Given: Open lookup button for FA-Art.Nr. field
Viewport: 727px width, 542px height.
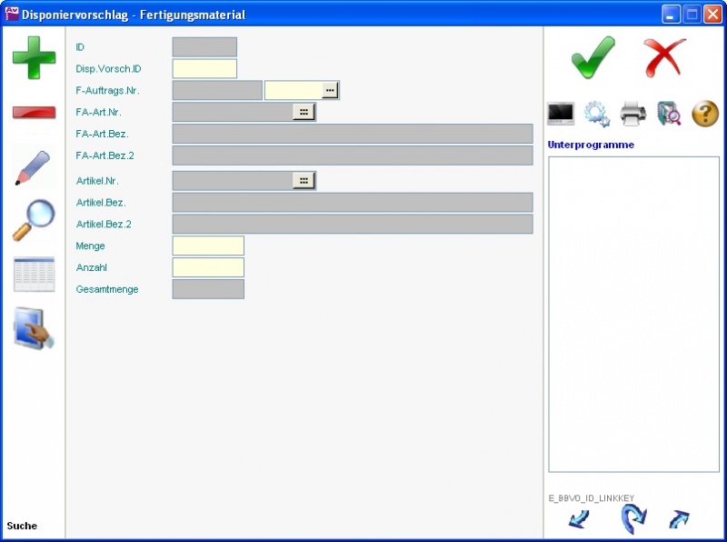Looking at the screenshot, I should [x=304, y=112].
